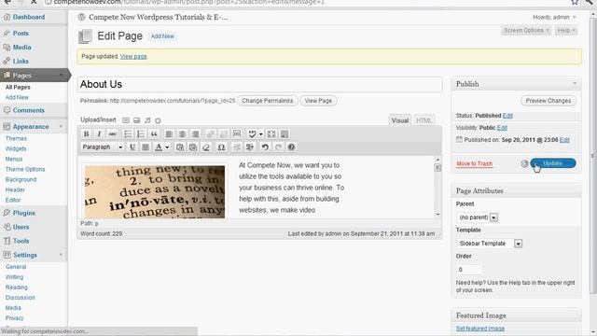Click Paste from Word icon
This screenshot has height=336, width=597.
pyautogui.click(x=193, y=147)
